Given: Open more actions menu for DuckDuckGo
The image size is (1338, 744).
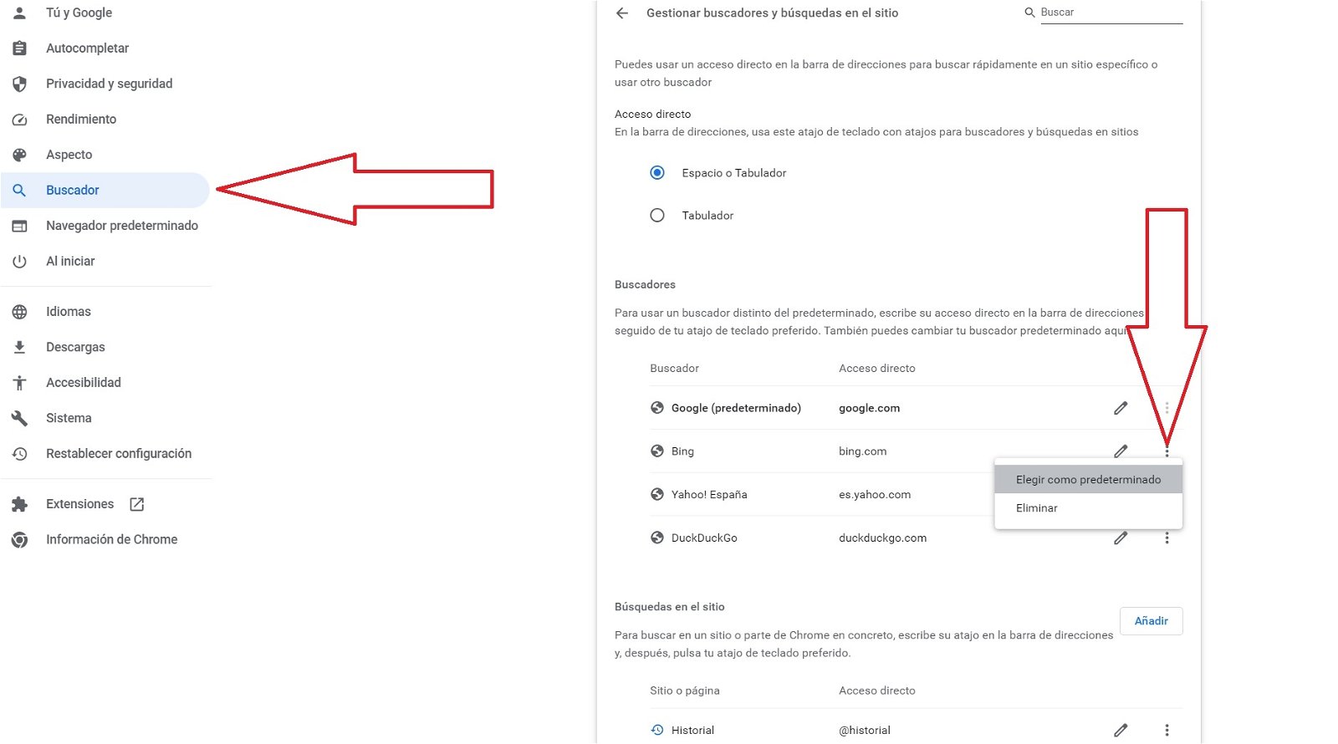Looking at the screenshot, I should 1167,538.
